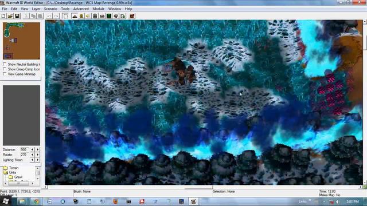Redo action via toolbar arrow
The height and width of the screenshot is (206, 367).
tap(56, 16)
